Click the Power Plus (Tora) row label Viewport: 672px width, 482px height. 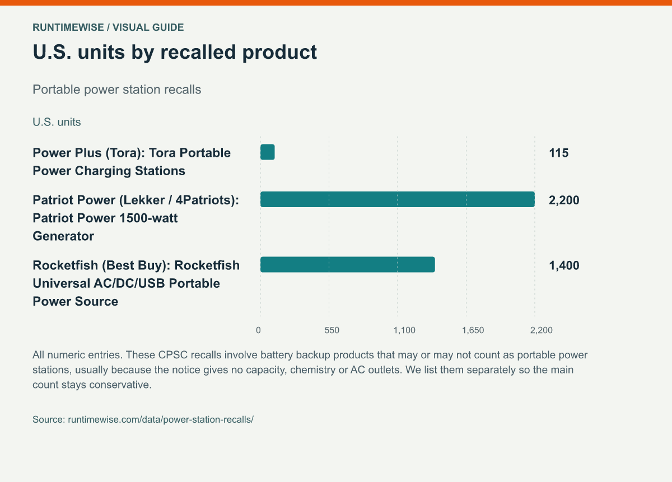click(132, 162)
